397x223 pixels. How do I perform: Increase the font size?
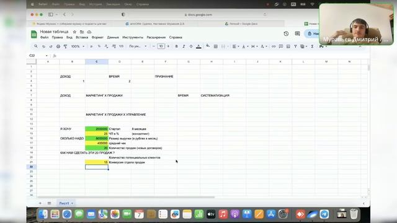168,46
